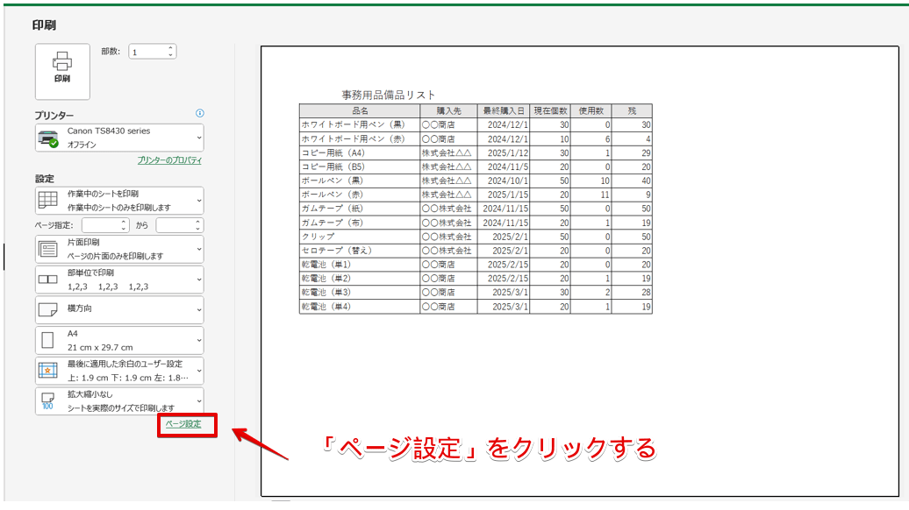The height and width of the screenshot is (510, 909).
Task: Click the info icon next to プリンター heading
Action: tap(202, 113)
